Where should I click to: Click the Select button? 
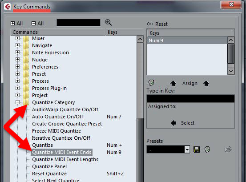coord(188,123)
